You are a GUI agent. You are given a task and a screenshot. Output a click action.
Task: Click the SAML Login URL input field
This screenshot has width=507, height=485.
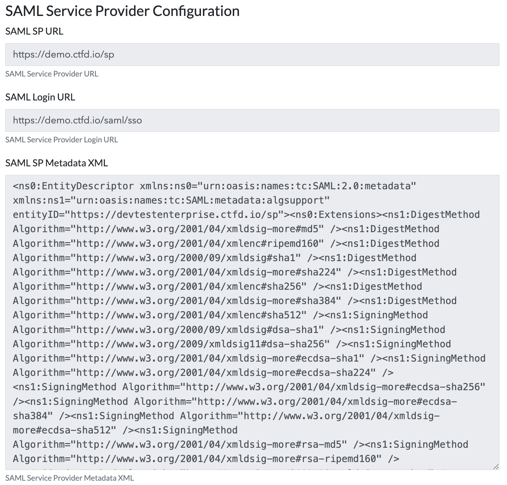click(x=252, y=120)
